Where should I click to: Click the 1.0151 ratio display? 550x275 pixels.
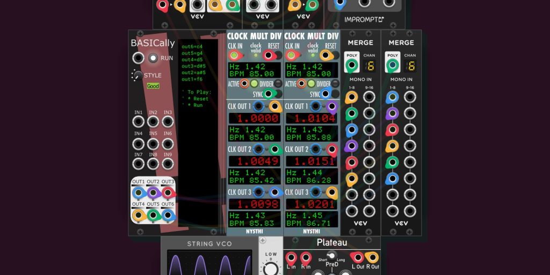(x=312, y=161)
